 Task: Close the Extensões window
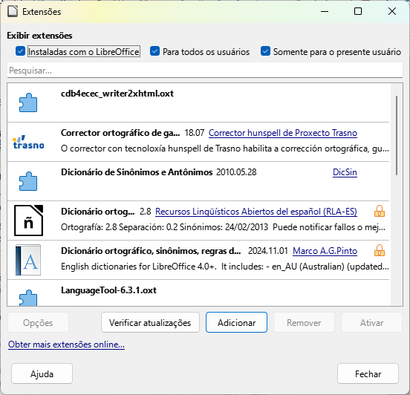[392, 11]
